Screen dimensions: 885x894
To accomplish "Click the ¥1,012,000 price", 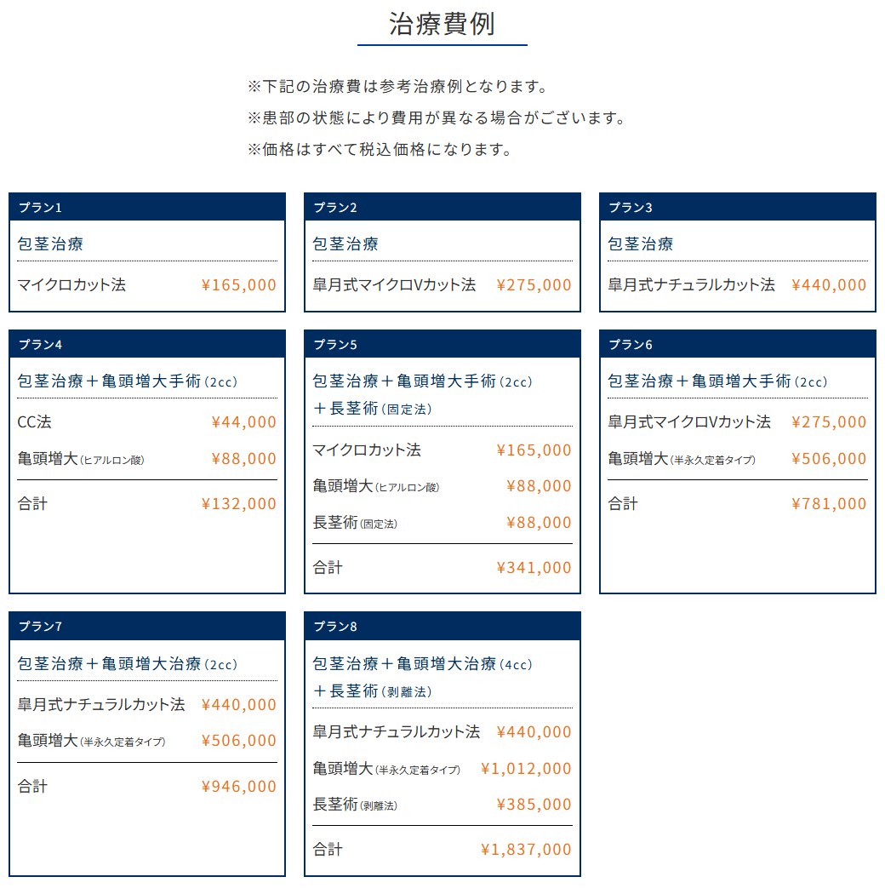I will pos(526,769).
